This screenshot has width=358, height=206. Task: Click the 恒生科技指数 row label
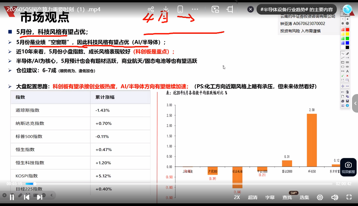point(30,163)
